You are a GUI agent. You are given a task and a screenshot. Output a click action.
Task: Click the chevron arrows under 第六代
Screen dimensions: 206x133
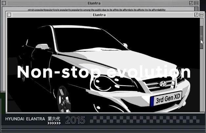[54, 123]
